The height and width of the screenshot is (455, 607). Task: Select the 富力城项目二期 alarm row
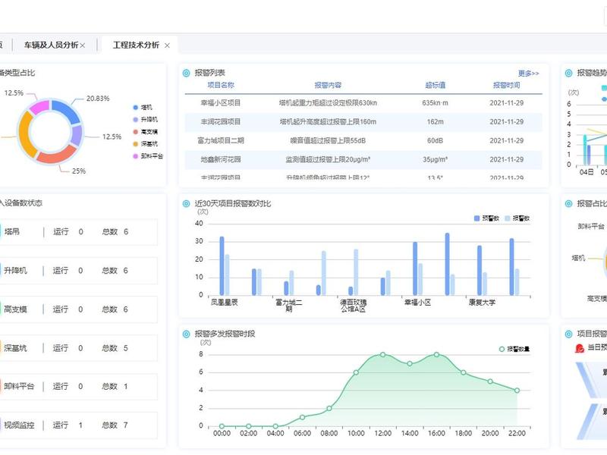(363, 141)
